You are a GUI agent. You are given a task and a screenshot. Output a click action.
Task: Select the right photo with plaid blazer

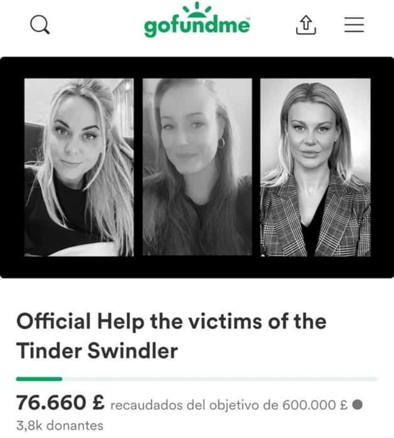(315, 167)
